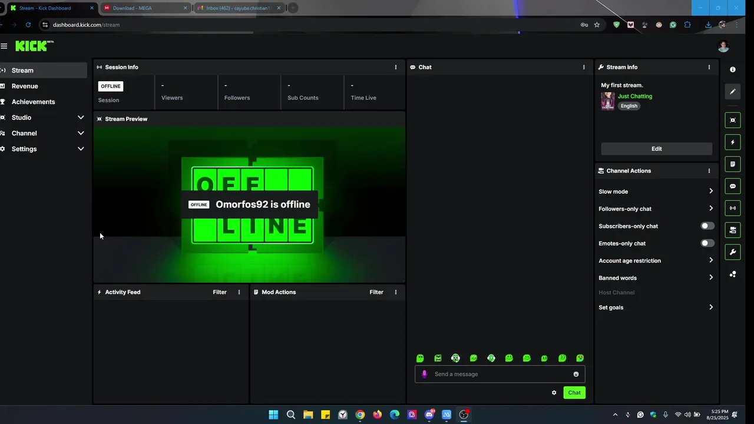Screen dimensions: 754x424
Task: Click the offline stream preview image
Action: pos(249,204)
